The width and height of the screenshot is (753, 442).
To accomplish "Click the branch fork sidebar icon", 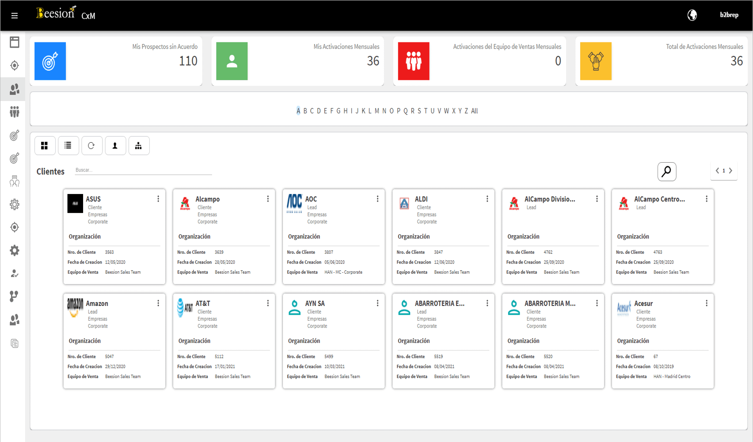I will coord(14,297).
